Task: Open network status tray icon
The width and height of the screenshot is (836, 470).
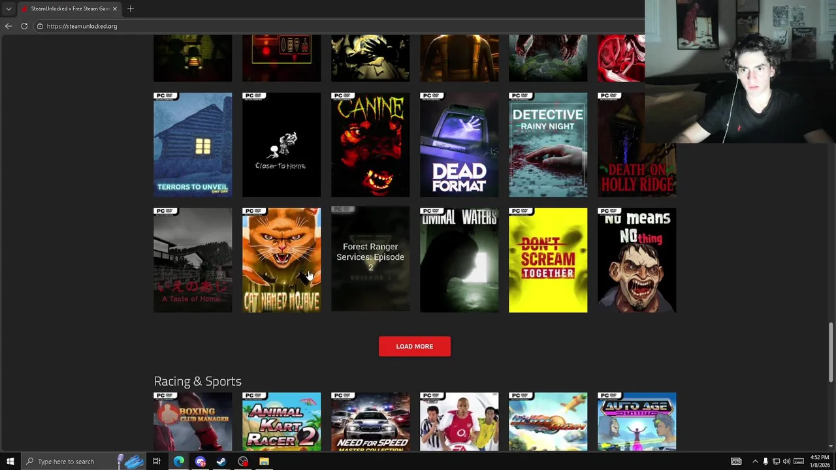Action: point(776,462)
